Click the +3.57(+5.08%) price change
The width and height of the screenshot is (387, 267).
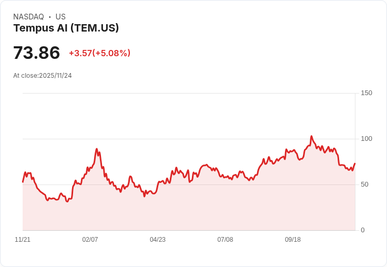click(99, 53)
